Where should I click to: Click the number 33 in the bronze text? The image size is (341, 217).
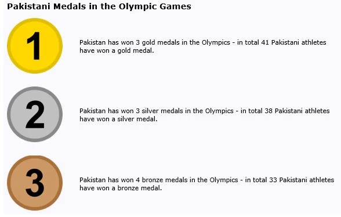(273, 180)
